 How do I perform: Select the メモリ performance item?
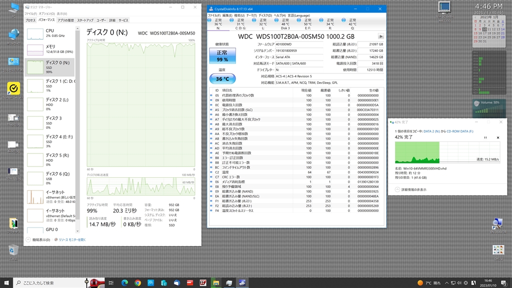(50, 49)
